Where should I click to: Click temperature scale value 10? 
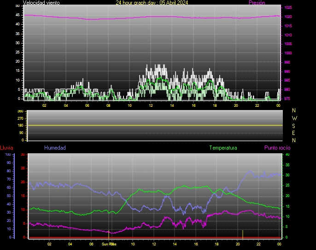point(287,217)
